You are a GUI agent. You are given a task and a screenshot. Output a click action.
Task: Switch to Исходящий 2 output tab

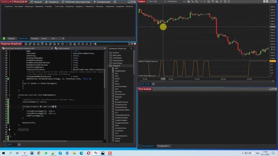163,146
